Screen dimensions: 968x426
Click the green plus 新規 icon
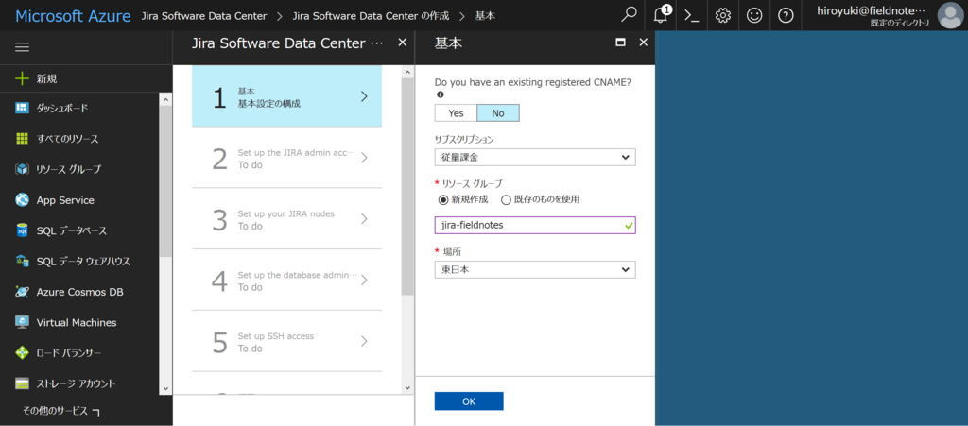pos(23,78)
